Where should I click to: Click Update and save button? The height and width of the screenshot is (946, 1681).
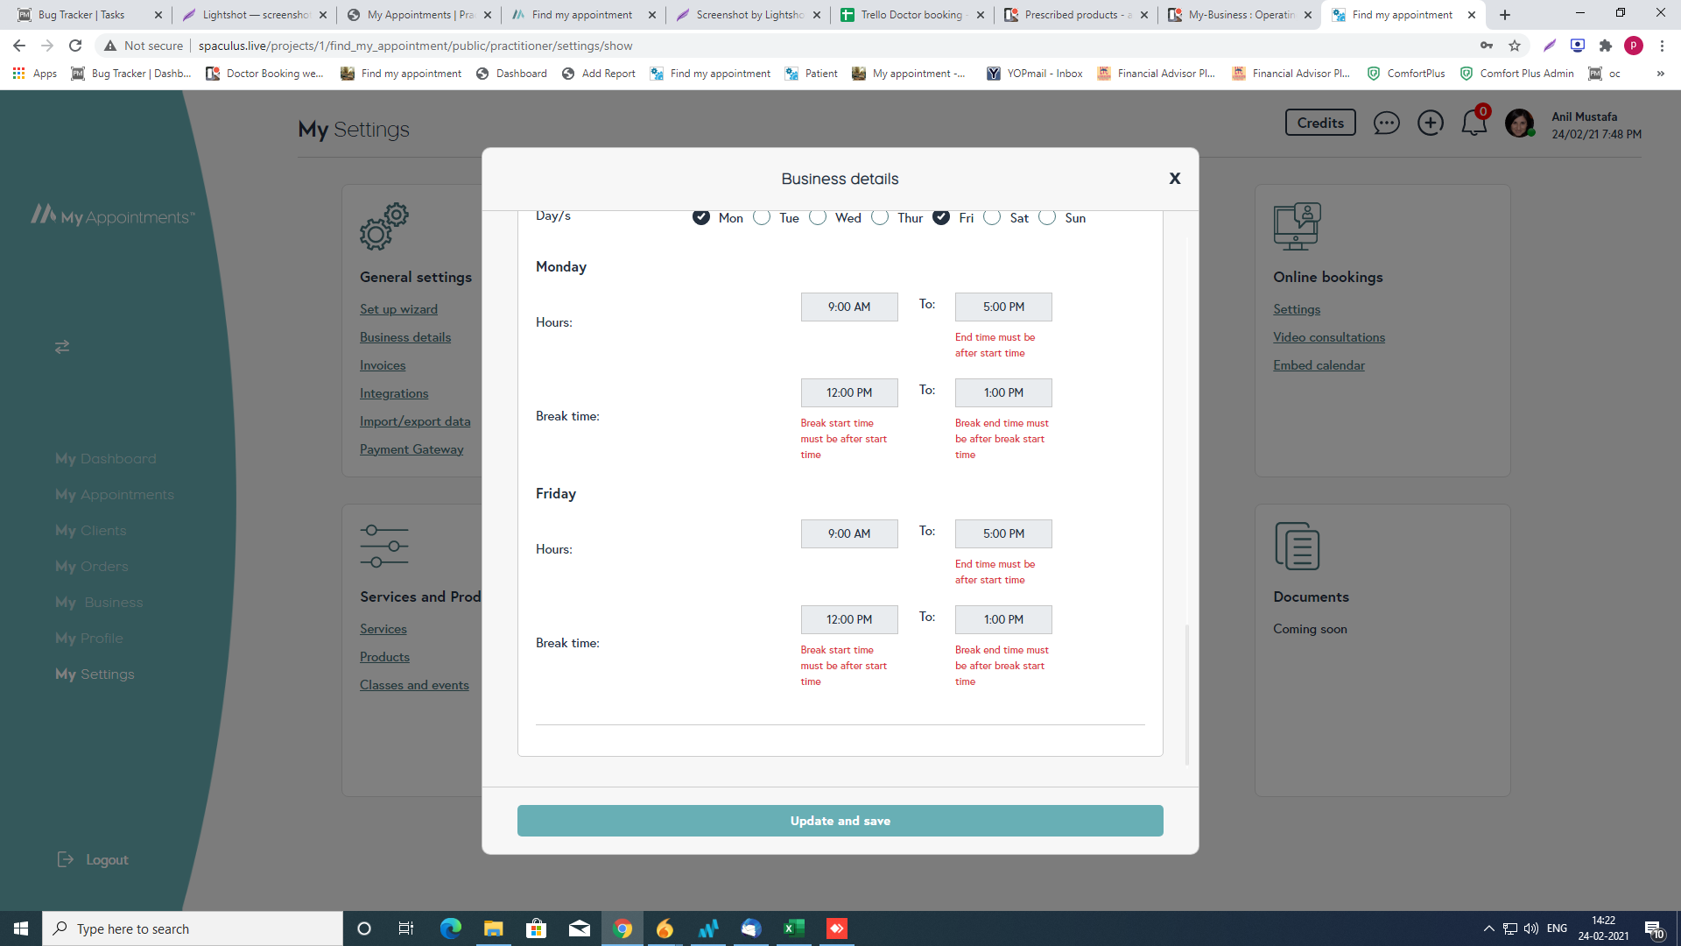pyautogui.click(x=840, y=821)
